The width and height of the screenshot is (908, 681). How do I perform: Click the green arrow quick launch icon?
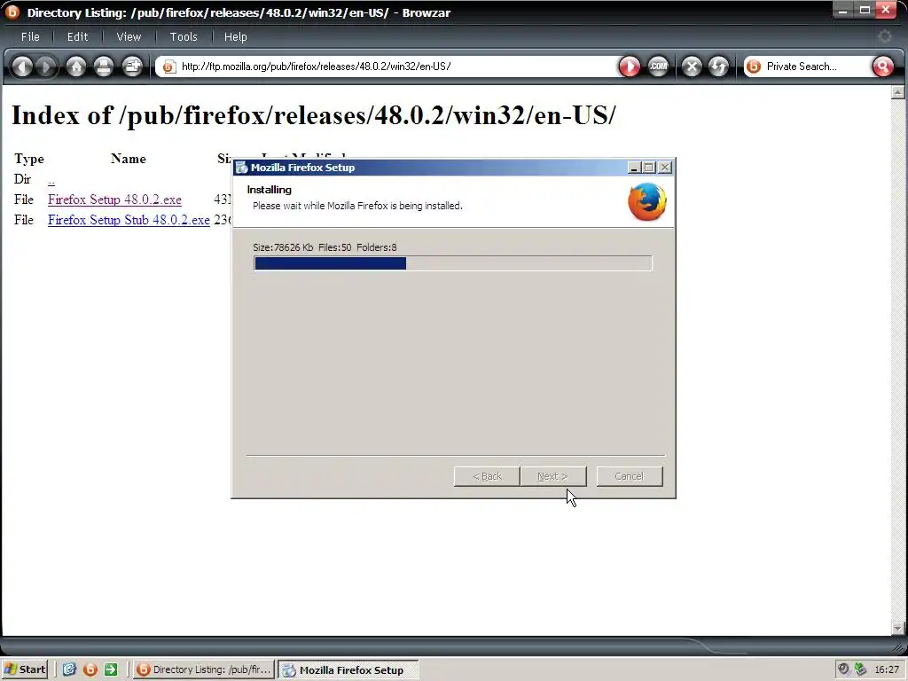coord(111,669)
